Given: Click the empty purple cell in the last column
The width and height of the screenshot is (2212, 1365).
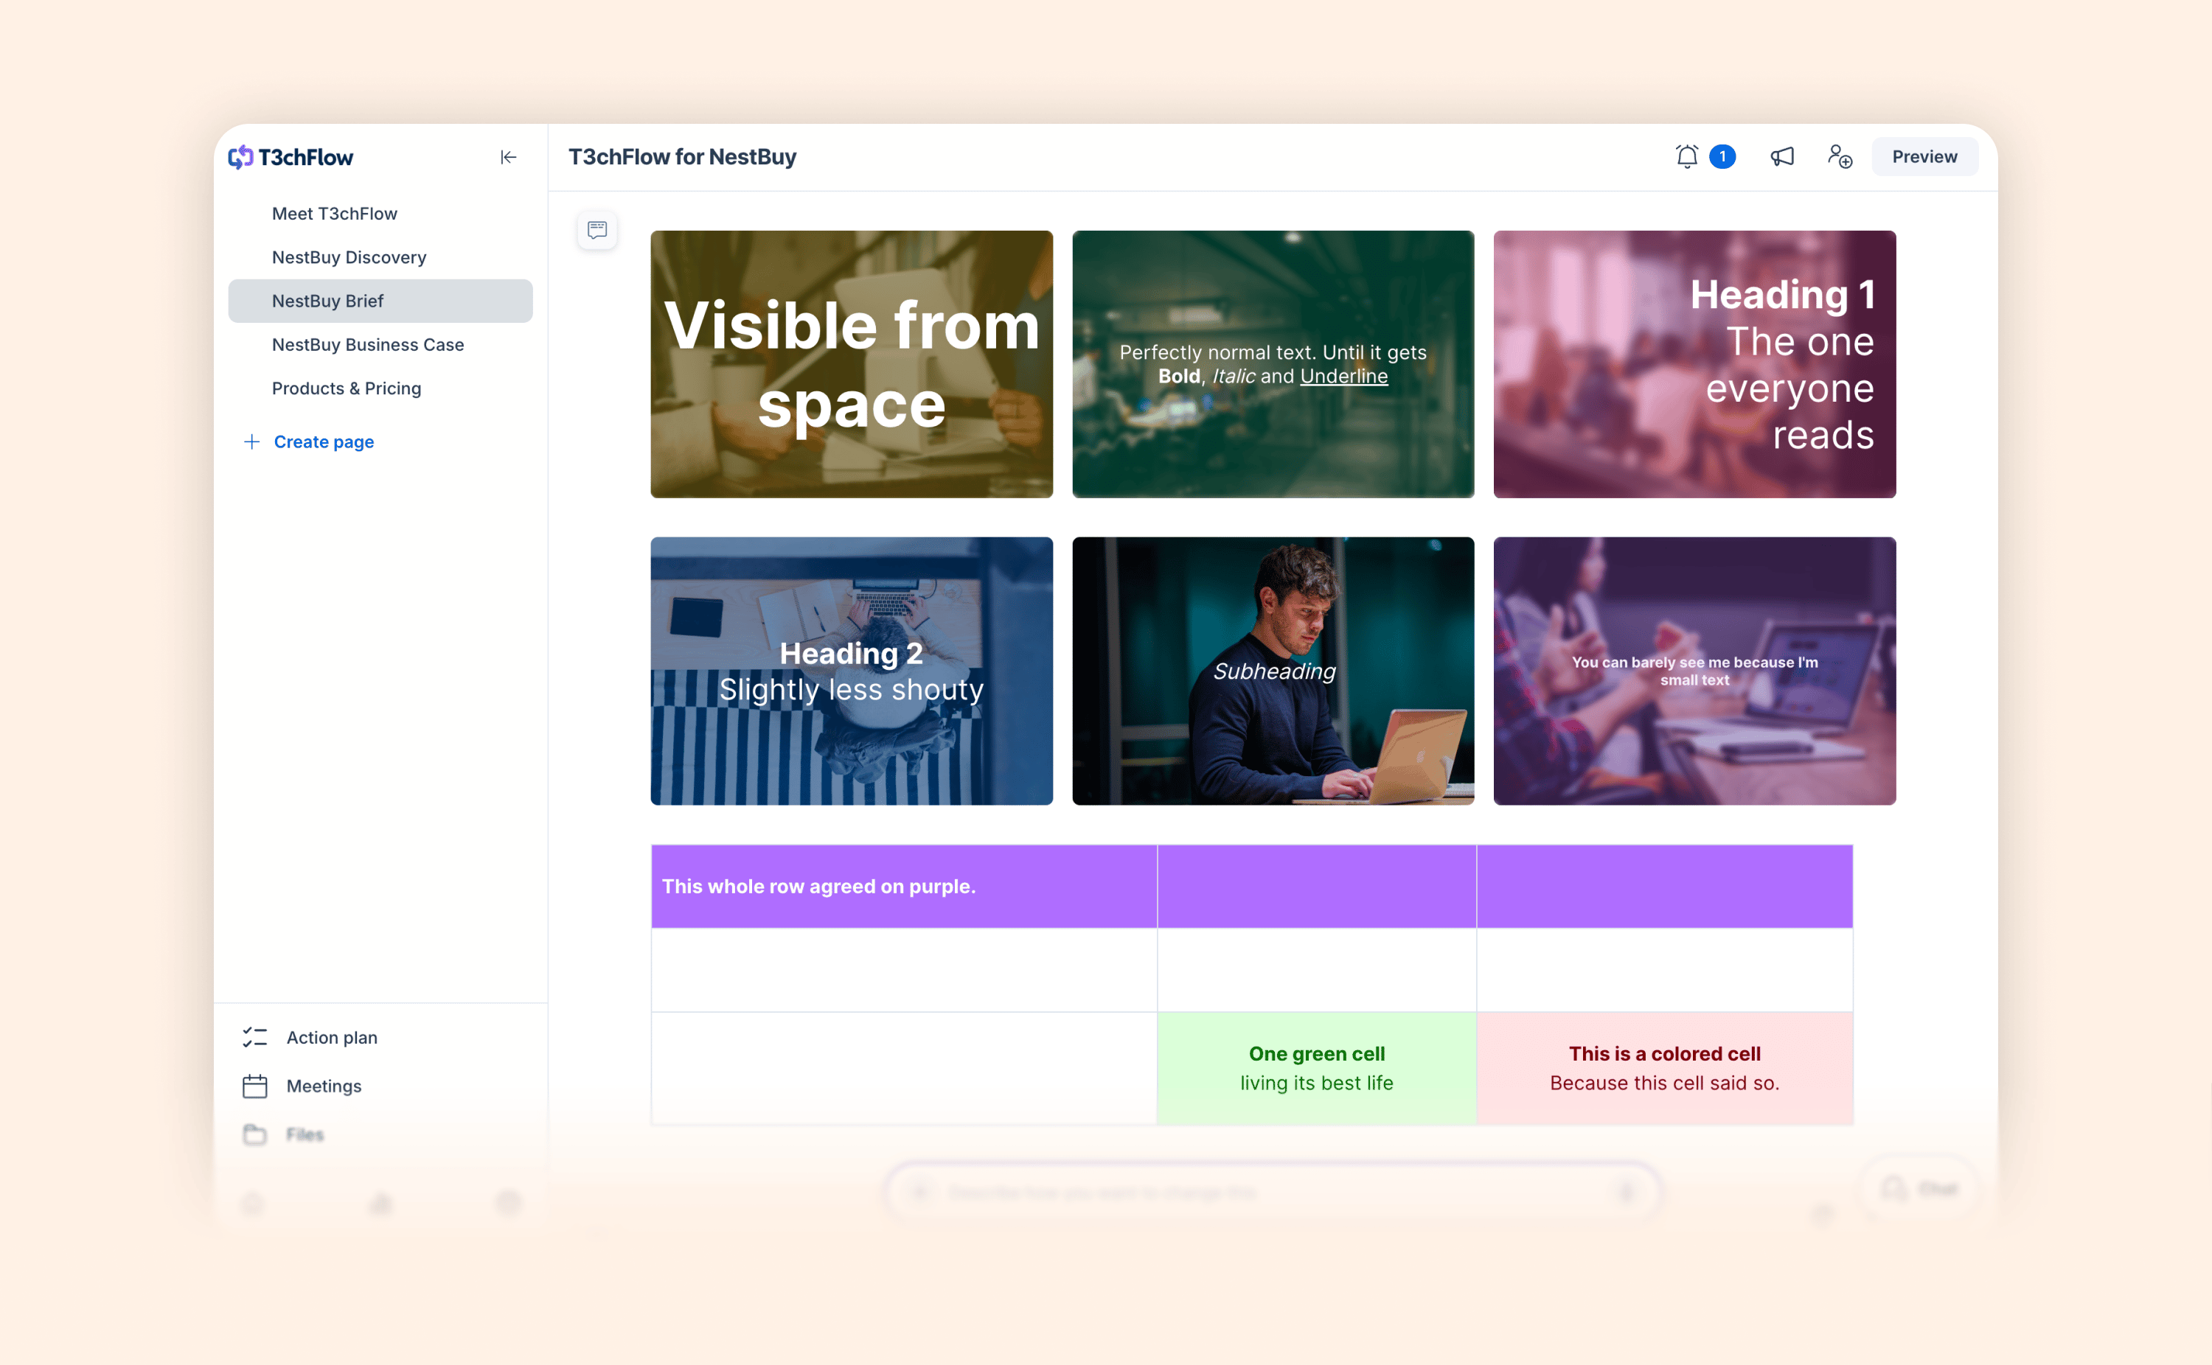Looking at the screenshot, I should (x=1664, y=887).
